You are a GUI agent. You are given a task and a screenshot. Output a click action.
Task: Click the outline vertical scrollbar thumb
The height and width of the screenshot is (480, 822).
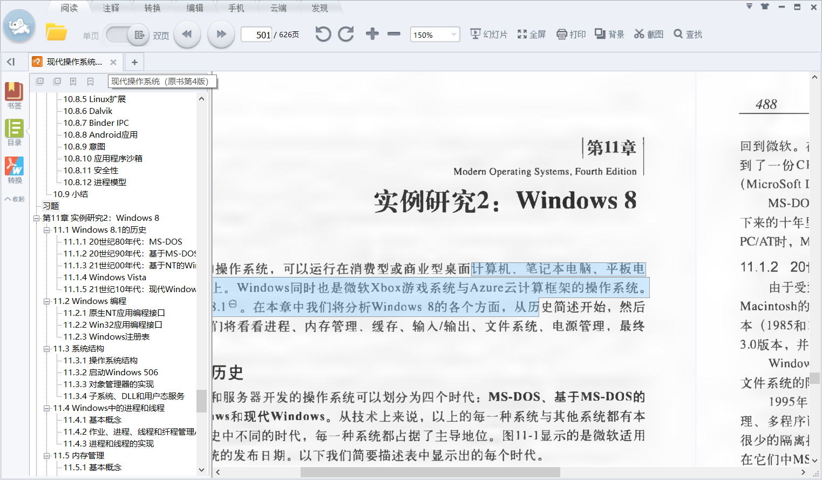click(x=201, y=401)
